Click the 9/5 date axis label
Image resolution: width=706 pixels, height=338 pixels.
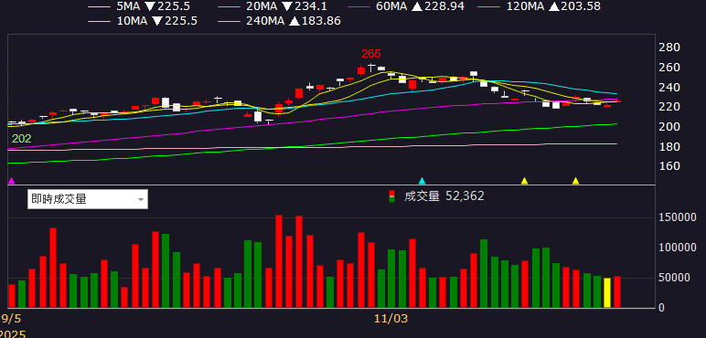(x=12, y=319)
